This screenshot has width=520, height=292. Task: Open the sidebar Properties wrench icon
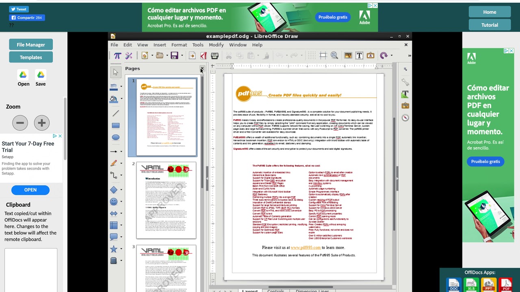[405, 82]
